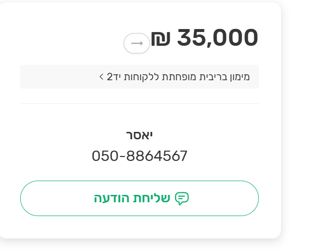The image size is (312, 251).
Task: Click the digits 8864567 of the phone number
Action: click(x=157, y=156)
